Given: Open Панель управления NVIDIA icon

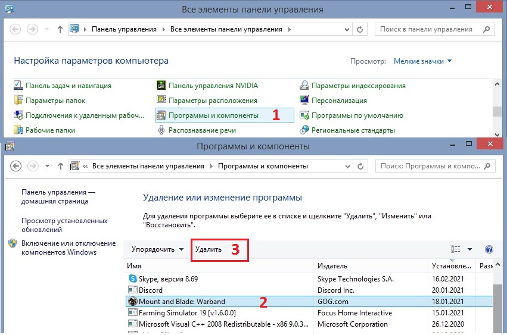Looking at the screenshot, I should point(161,86).
